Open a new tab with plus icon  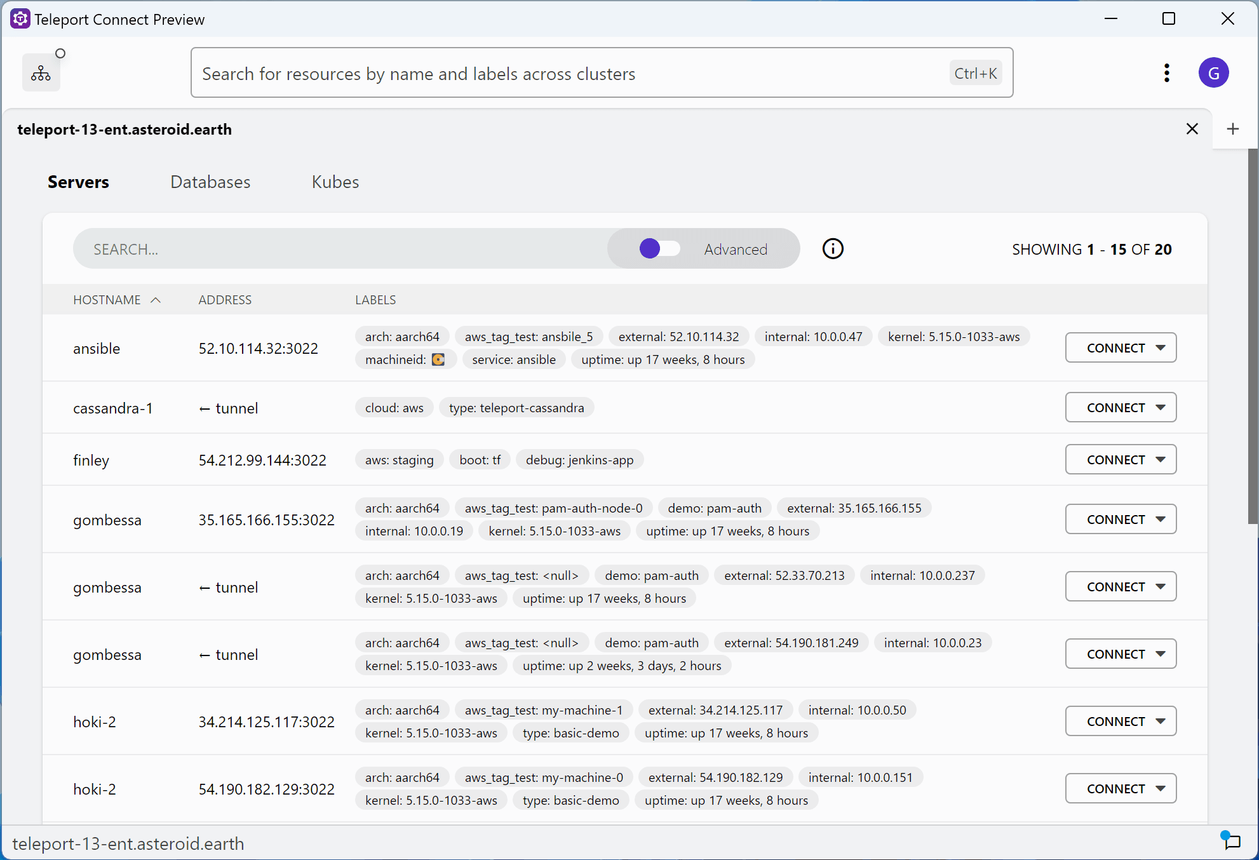click(x=1232, y=130)
